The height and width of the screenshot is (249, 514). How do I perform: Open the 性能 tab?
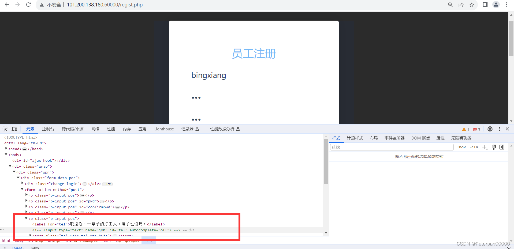(111, 129)
